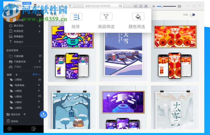Click the screenshot icon beside 屏幕截图
Viewport: 210px width, 135px height.
[11, 36]
